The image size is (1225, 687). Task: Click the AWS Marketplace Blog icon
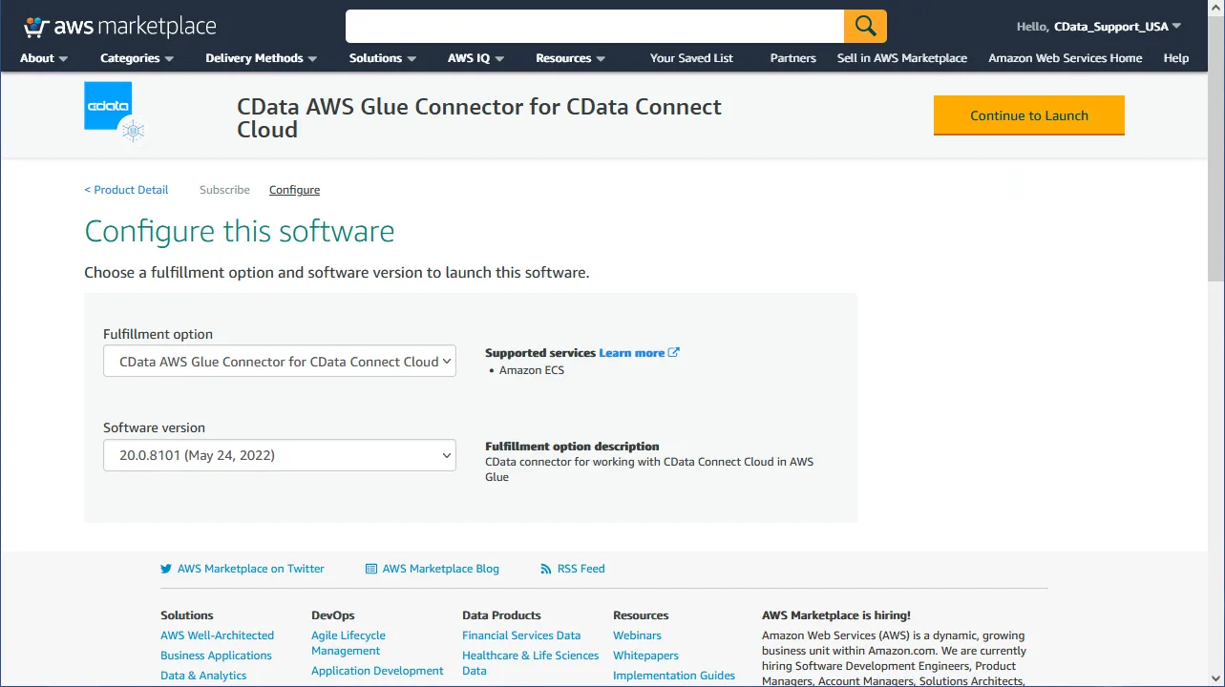pos(369,568)
